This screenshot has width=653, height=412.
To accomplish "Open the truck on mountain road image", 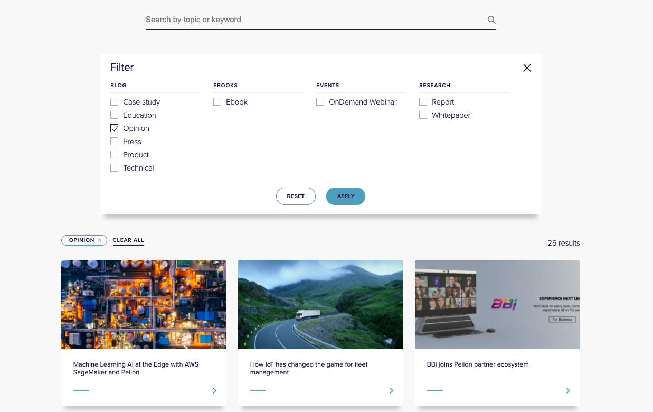I will 320,304.
